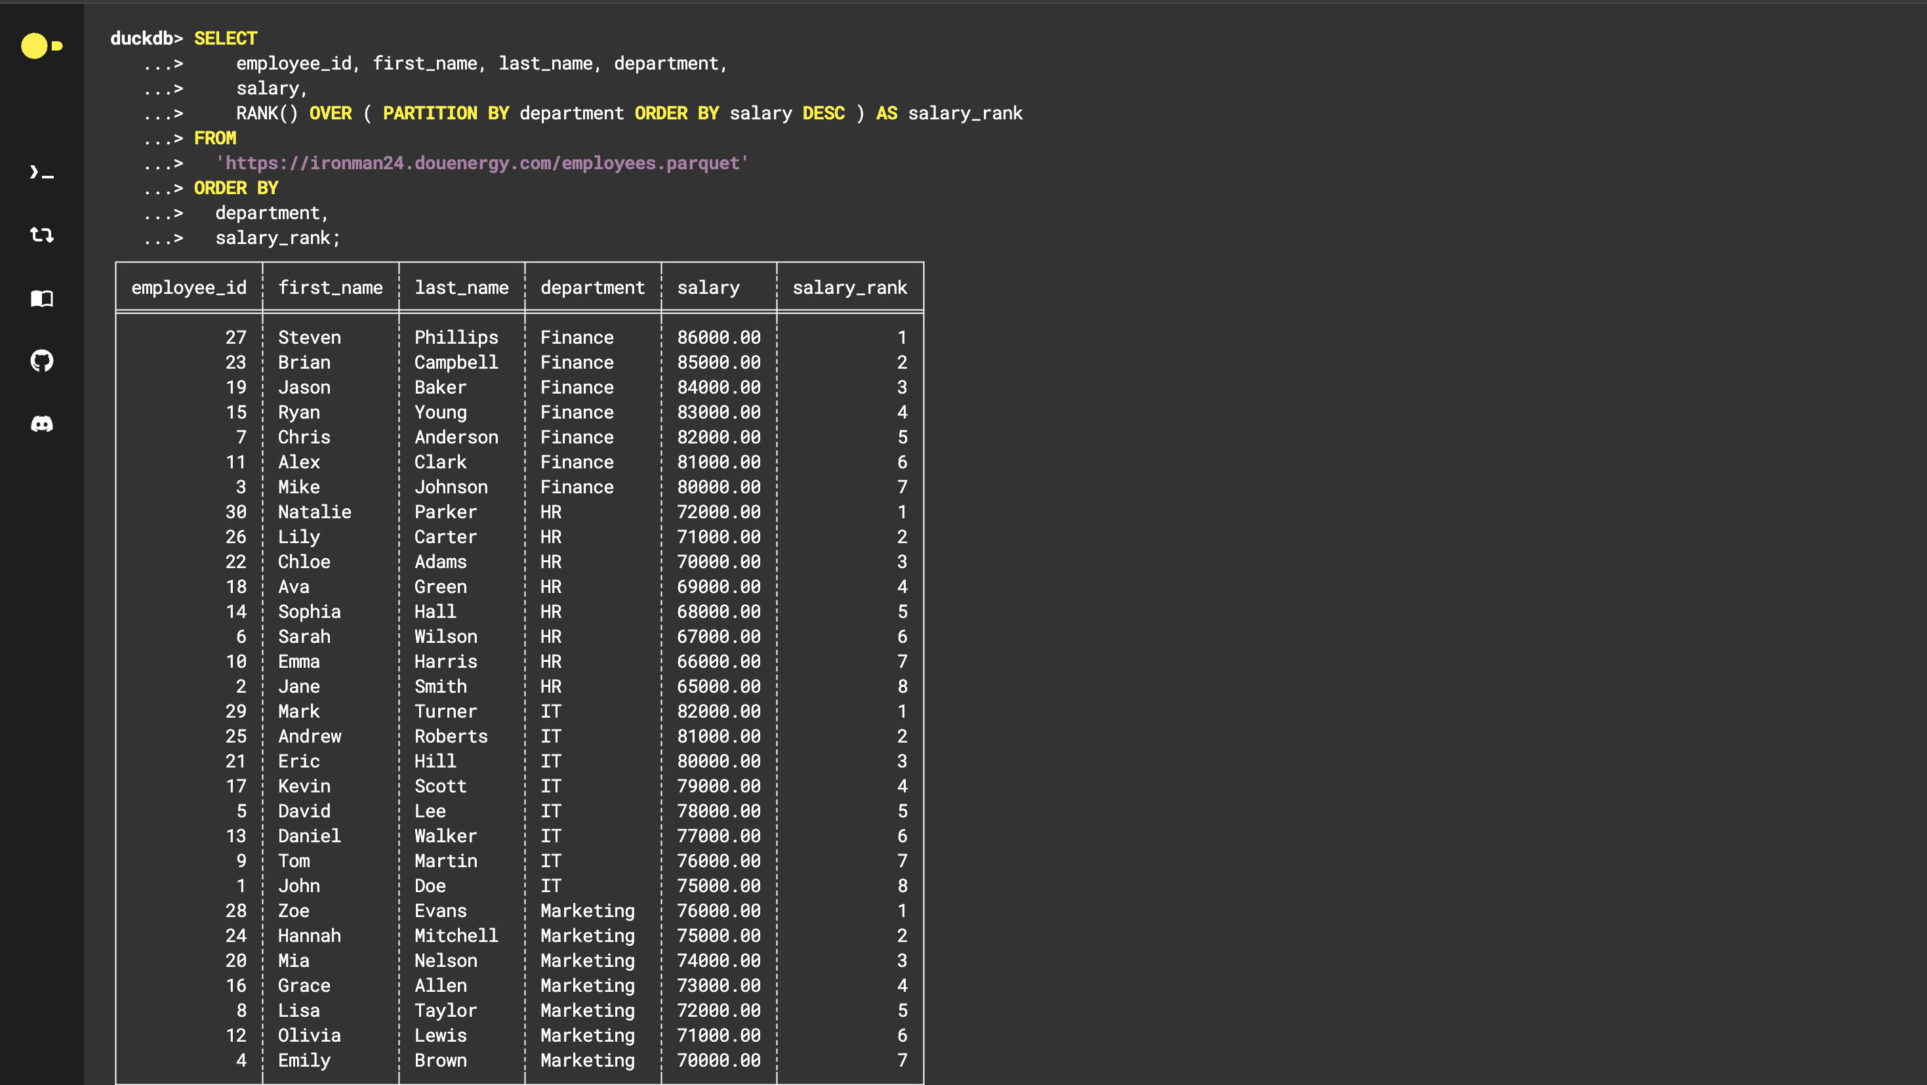Click the salary_rank; line in the query

pos(277,238)
